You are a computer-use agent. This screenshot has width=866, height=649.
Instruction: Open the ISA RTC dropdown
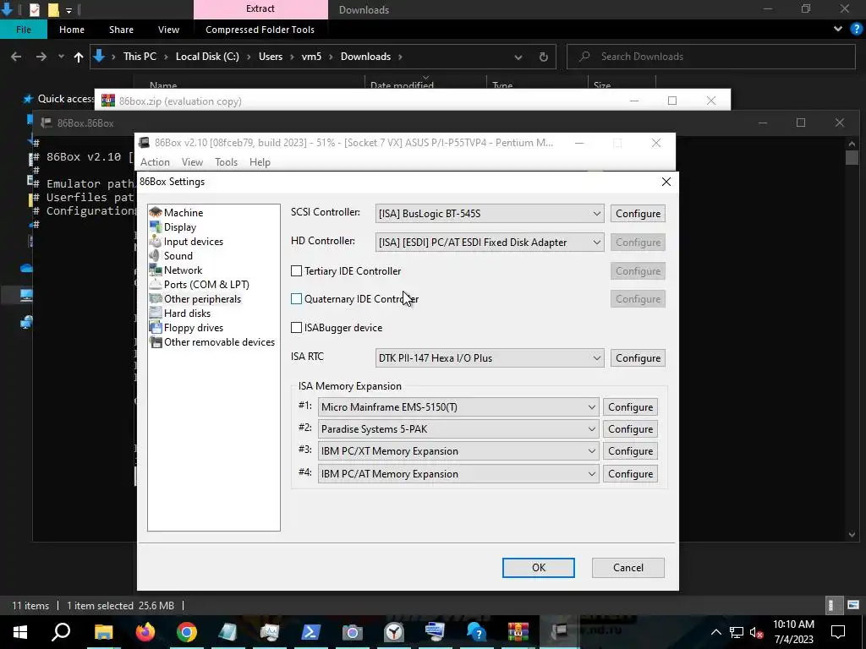coord(490,358)
